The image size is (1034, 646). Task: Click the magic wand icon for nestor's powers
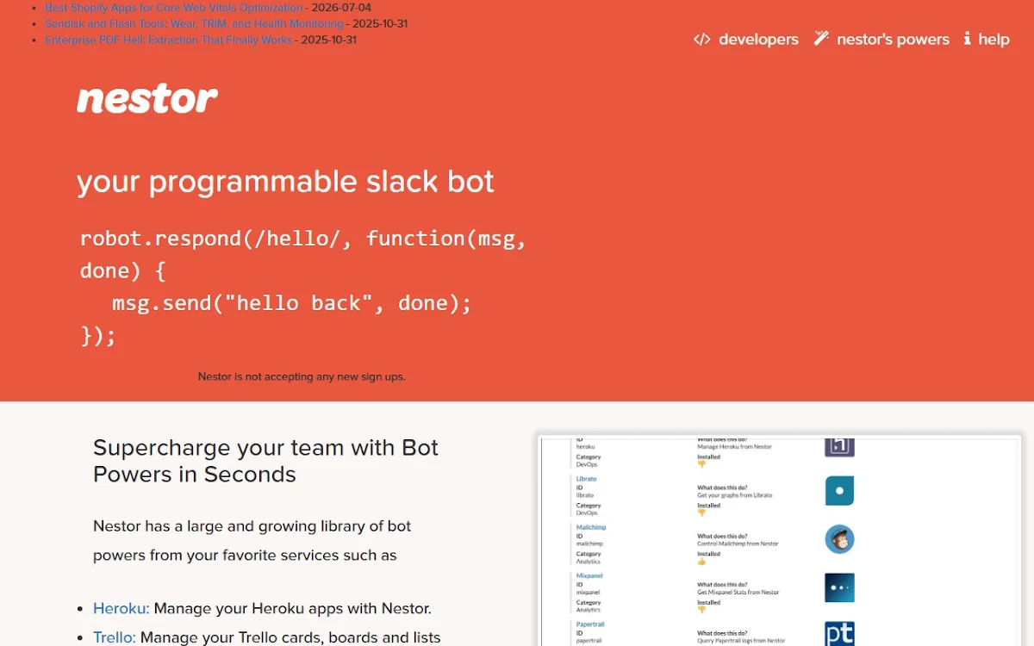click(x=821, y=38)
